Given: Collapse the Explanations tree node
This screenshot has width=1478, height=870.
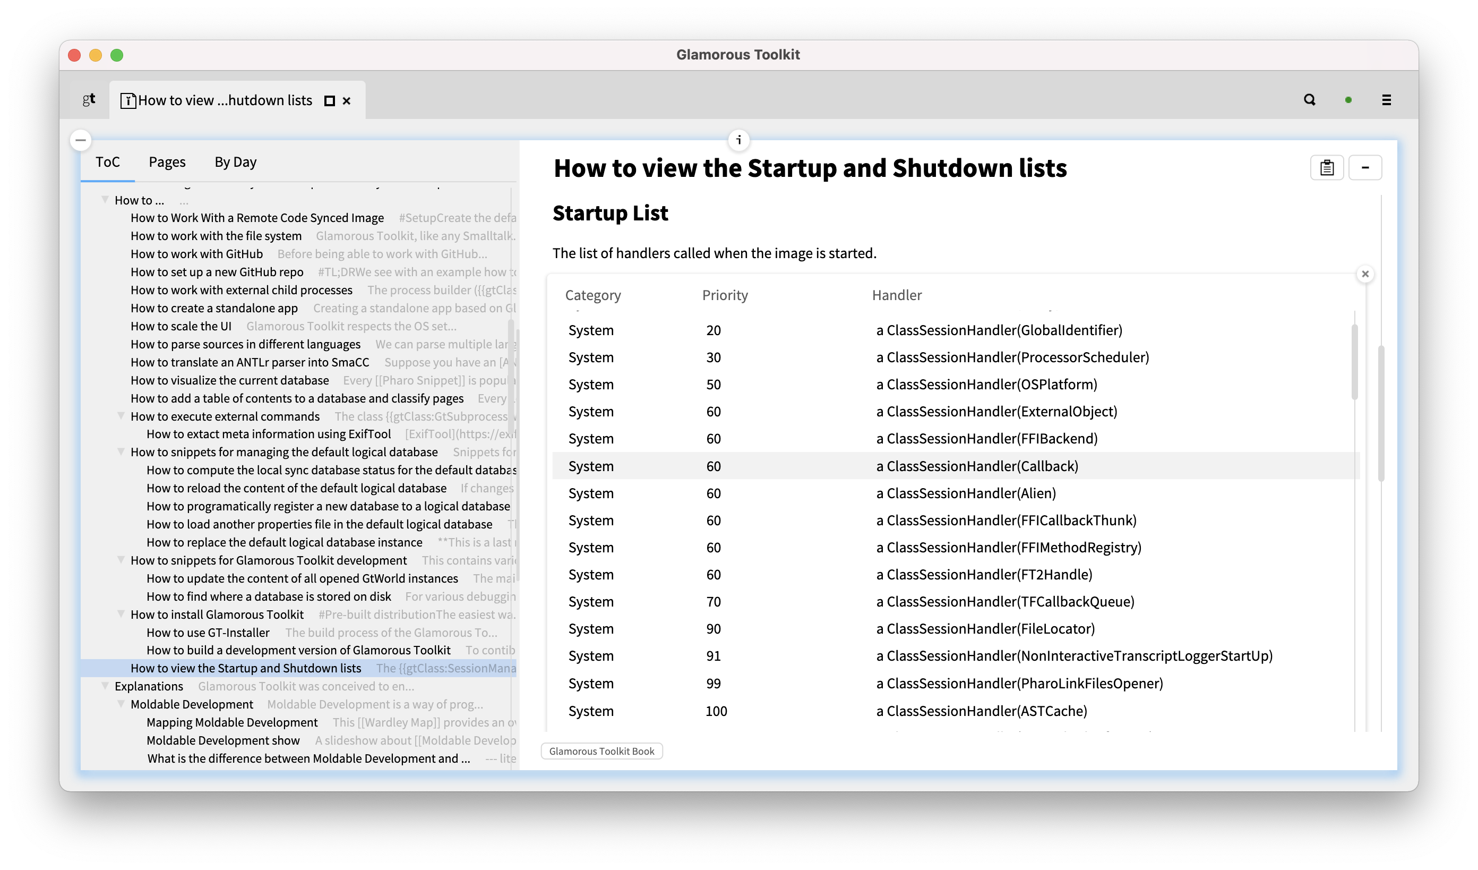Looking at the screenshot, I should point(105,686).
